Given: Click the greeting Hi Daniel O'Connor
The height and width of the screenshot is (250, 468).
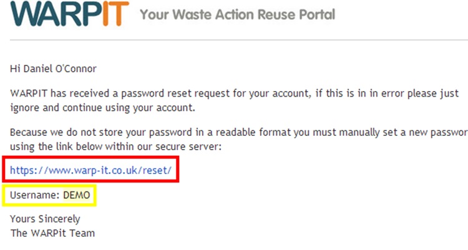Looking at the screenshot, I should 53,69.
